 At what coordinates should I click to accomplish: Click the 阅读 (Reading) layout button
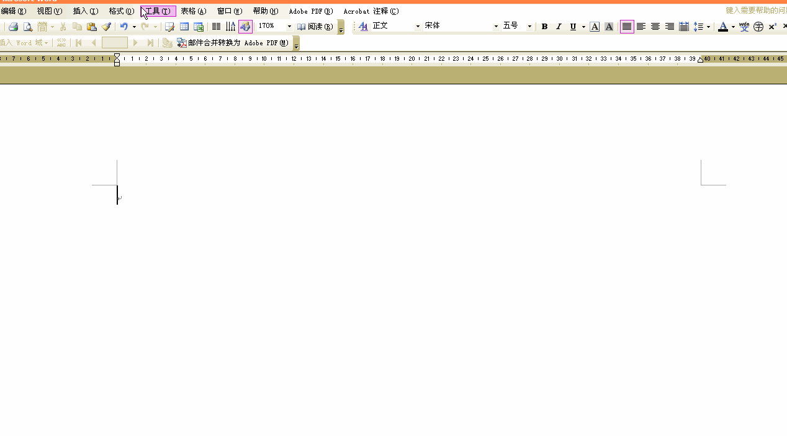tap(315, 27)
